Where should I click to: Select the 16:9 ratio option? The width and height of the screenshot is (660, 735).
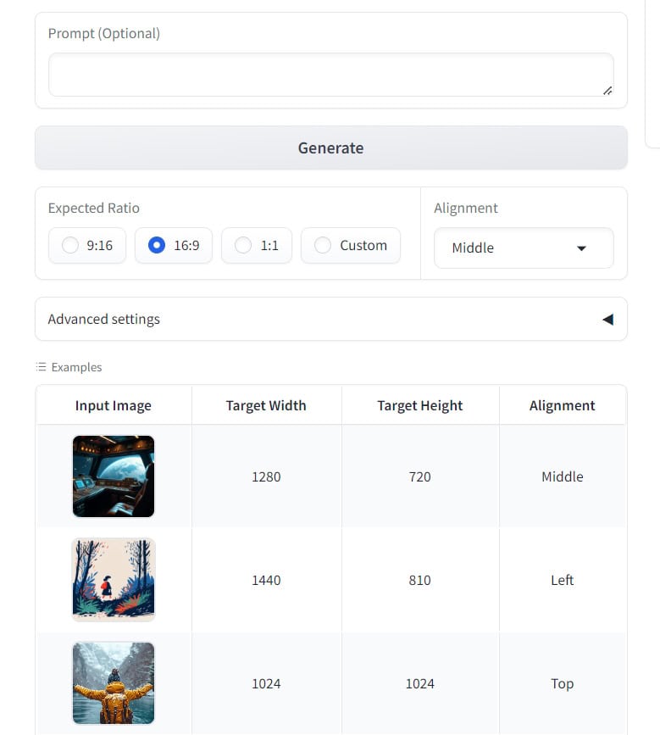pos(157,246)
